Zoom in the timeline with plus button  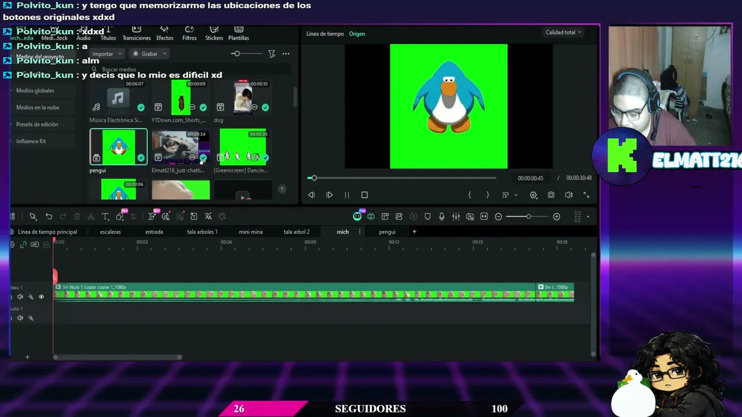(x=556, y=217)
